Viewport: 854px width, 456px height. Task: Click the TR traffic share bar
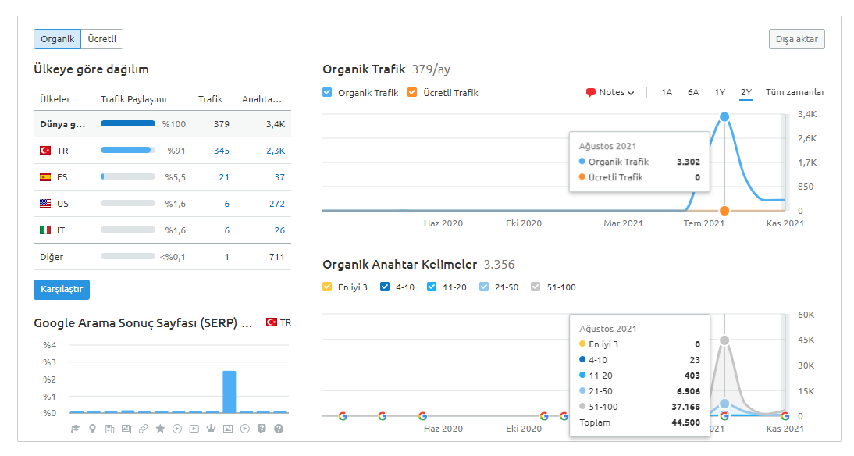coord(128,150)
